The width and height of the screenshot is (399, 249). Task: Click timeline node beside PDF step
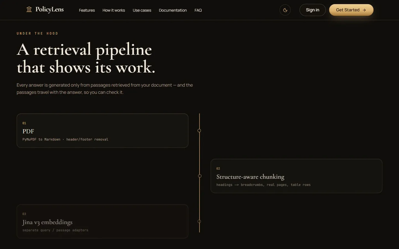tap(199, 131)
